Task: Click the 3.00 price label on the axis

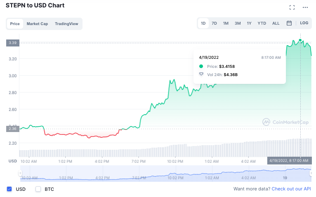Action: (x=13, y=76)
